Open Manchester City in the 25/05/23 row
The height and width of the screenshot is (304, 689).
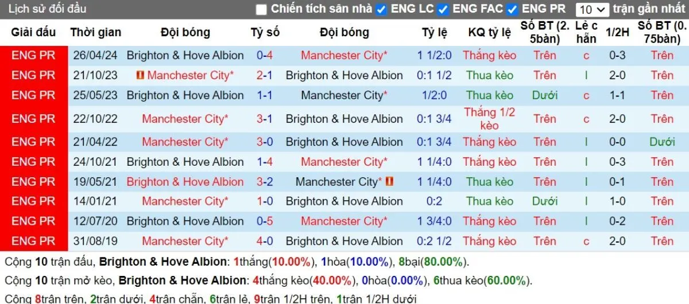click(x=344, y=95)
